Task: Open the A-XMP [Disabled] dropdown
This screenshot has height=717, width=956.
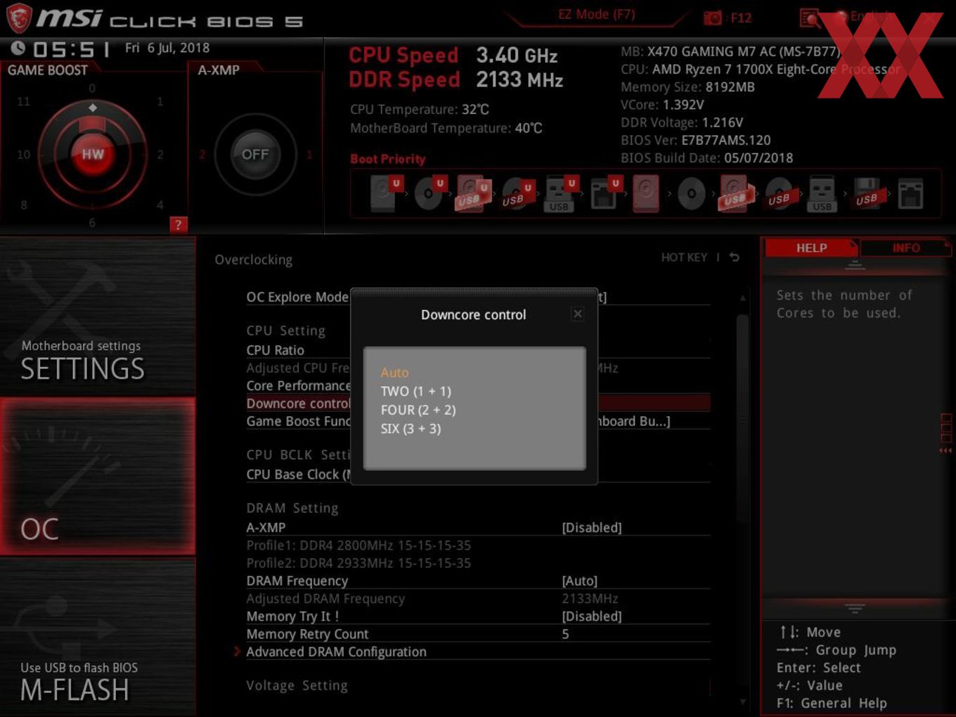Action: coord(592,527)
